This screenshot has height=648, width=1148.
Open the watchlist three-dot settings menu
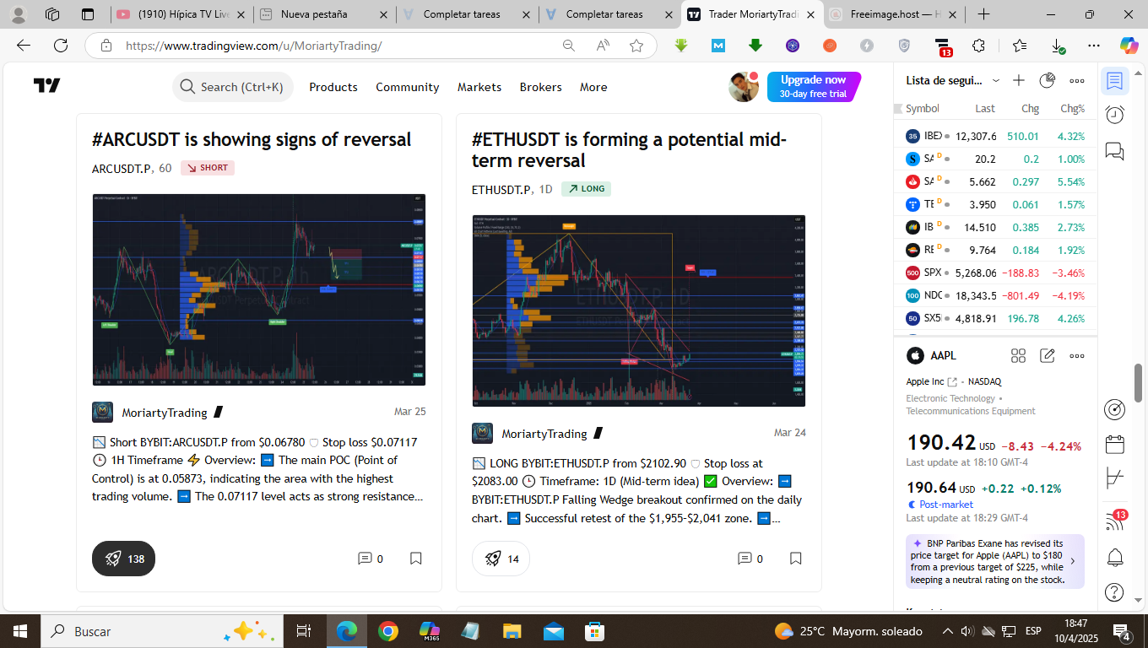(1077, 81)
